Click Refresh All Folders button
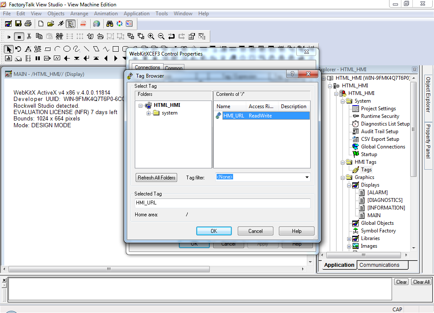Screen dimensions: 434x313 coord(156,178)
